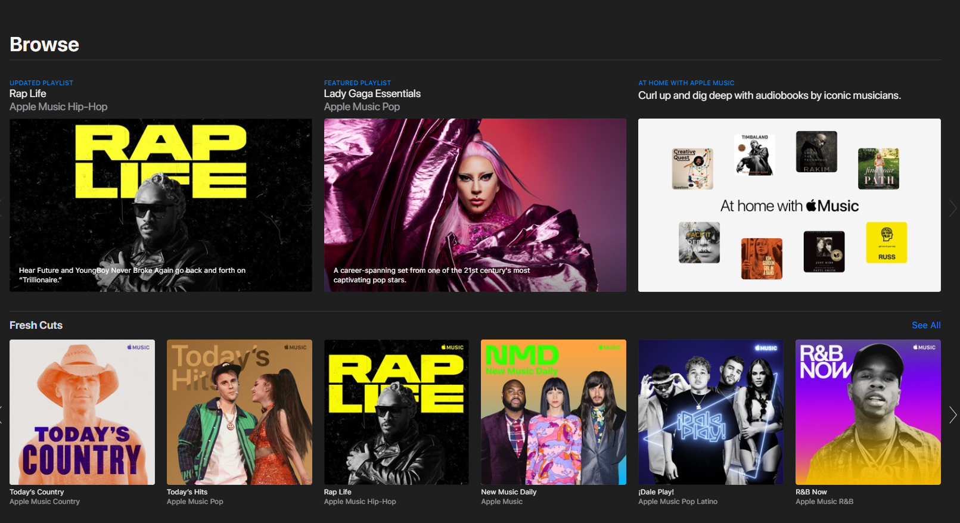Viewport: 960px width, 523px height.
Task: Click Apple Music subtitle under New Music Daily
Action: [502, 502]
